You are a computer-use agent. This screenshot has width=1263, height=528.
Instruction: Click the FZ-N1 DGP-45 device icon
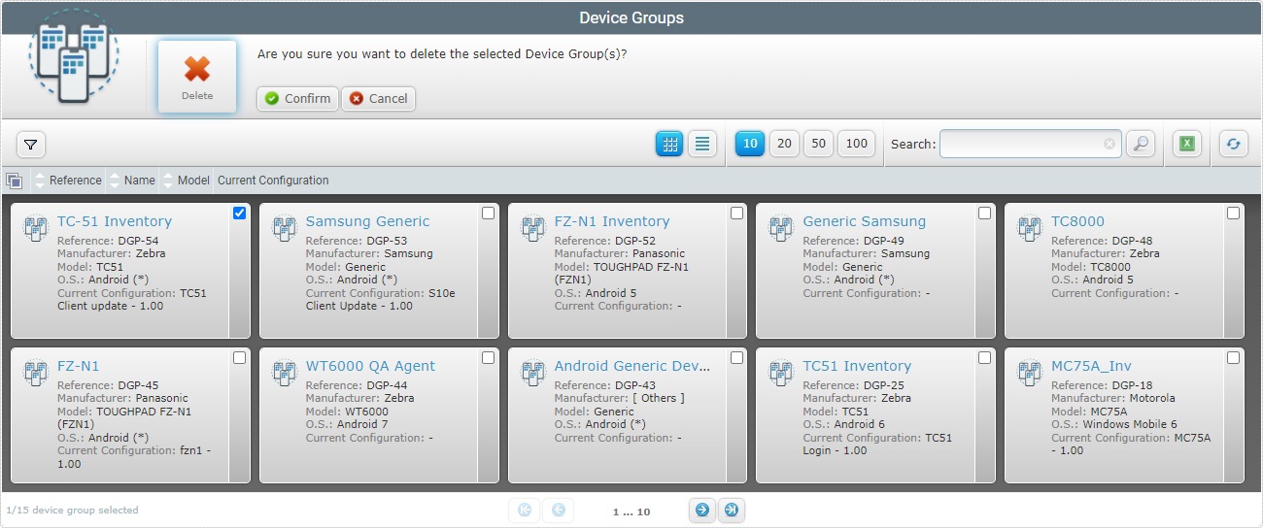click(36, 373)
